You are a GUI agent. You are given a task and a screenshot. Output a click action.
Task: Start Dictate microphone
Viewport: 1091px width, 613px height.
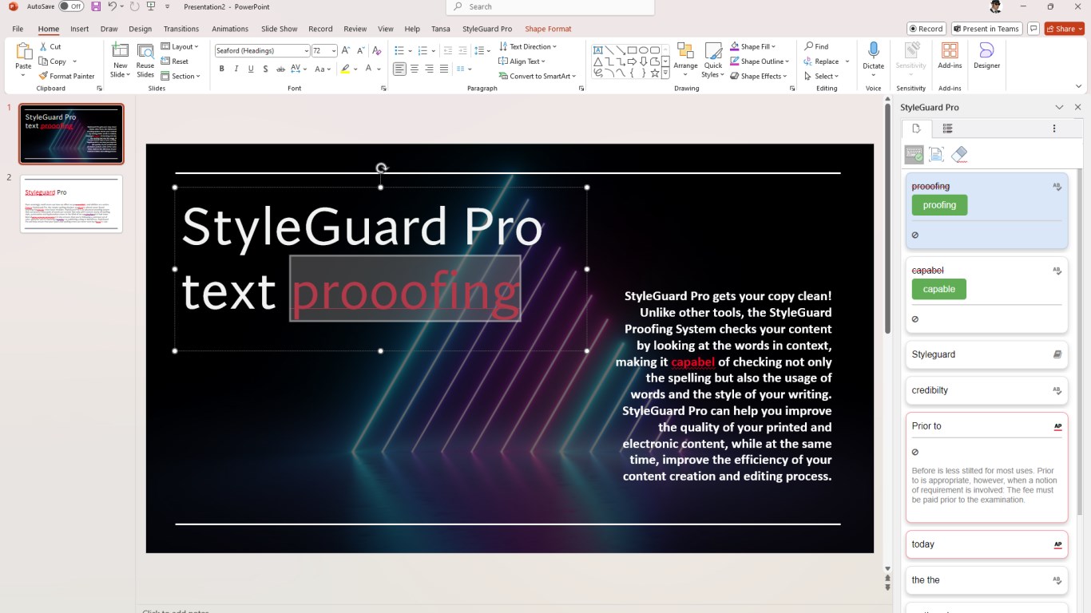pyautogui.click(x=873, y=57)
